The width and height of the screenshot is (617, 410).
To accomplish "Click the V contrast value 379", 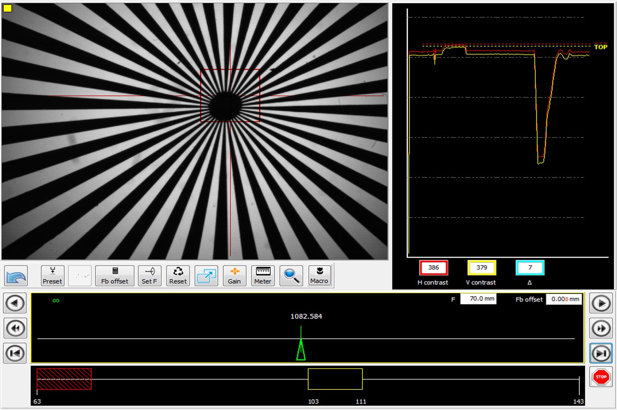I will pos(482,267).
